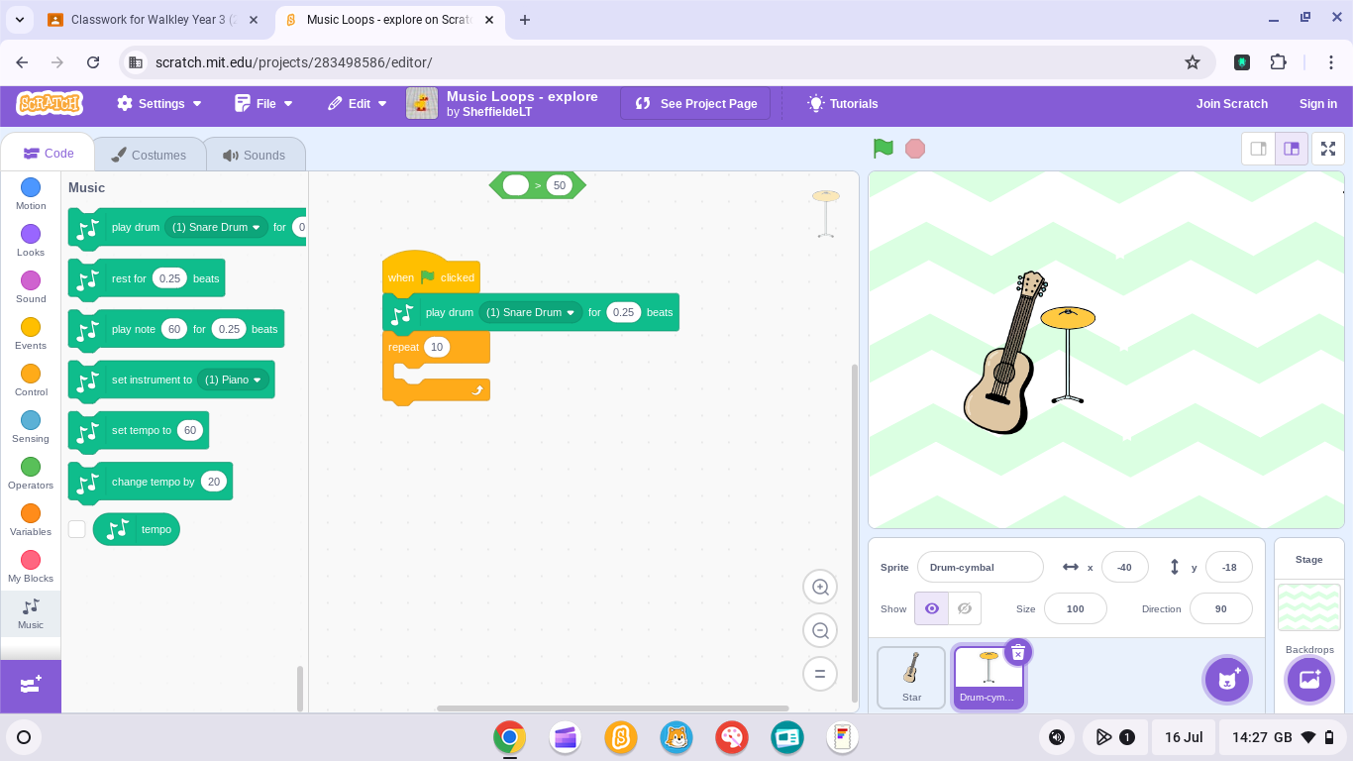Open the Operators blocks category

[x=31, y=473]
